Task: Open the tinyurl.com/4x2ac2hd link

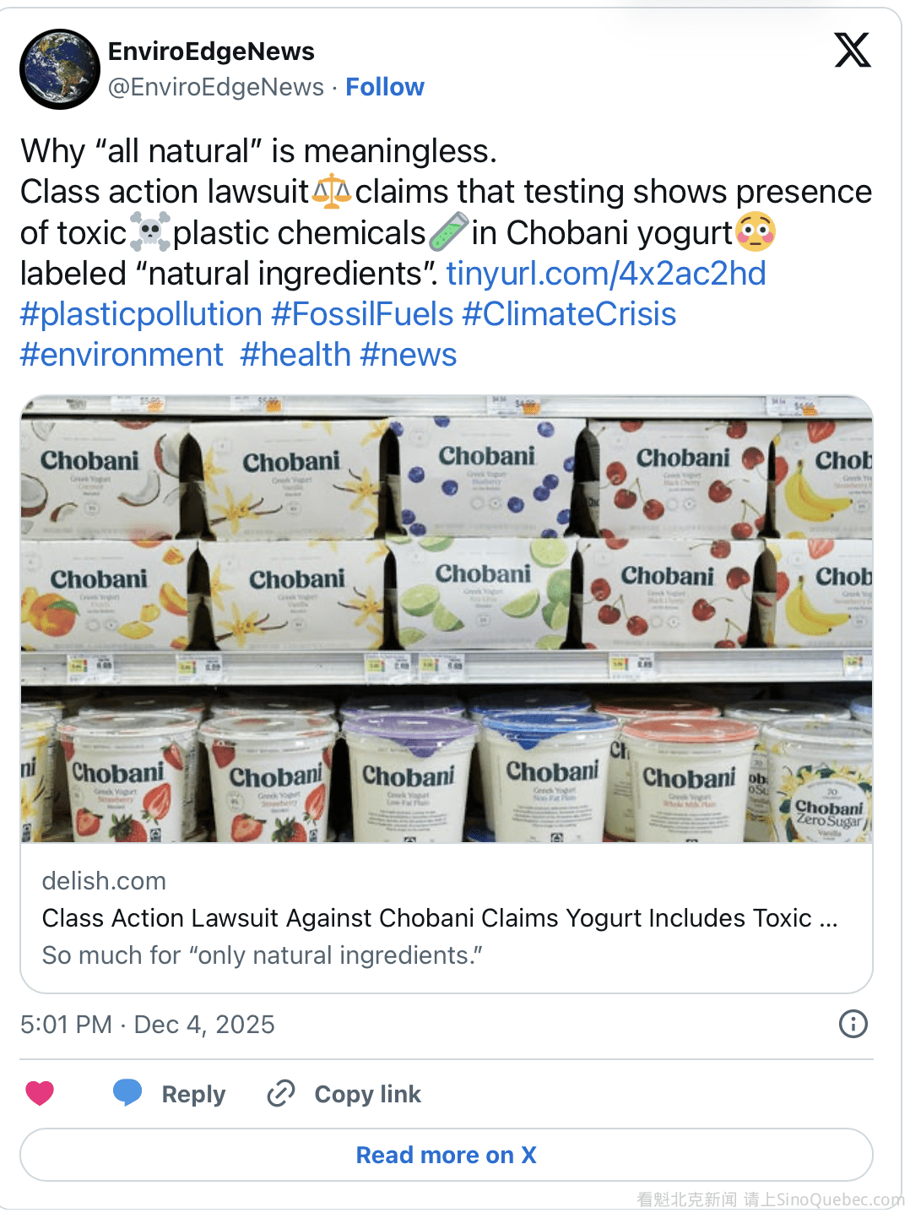Action: click(605, 274)
